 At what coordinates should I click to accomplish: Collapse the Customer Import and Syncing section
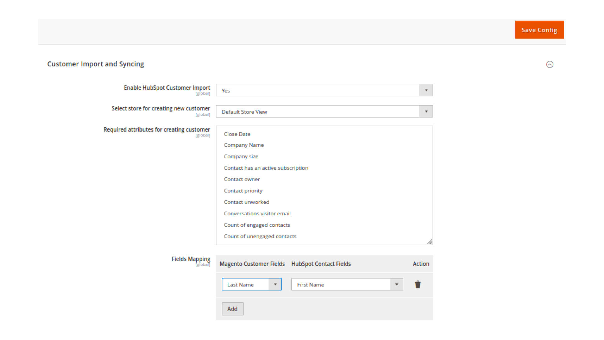point(550,65)
